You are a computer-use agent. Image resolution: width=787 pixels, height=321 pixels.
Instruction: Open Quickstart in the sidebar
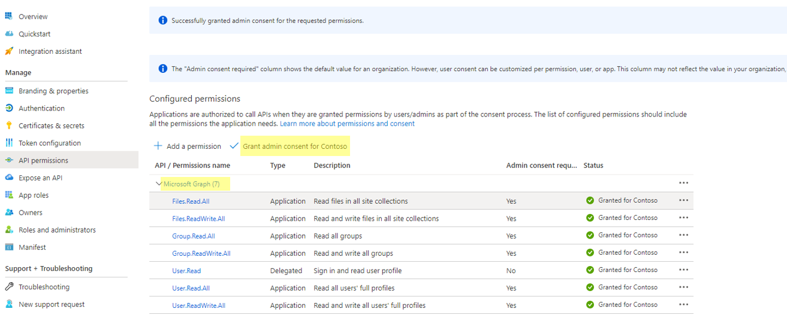pos(35,34)
